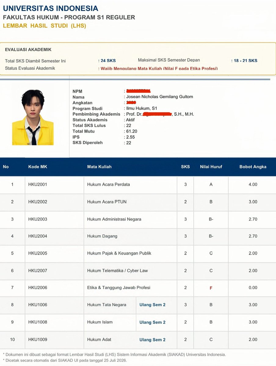Image resolution: width=276 pixels, height=366 pixels.
Task: Click 'Ulang Sem 2' in Hukum Islam row
Action: point(153,322)
